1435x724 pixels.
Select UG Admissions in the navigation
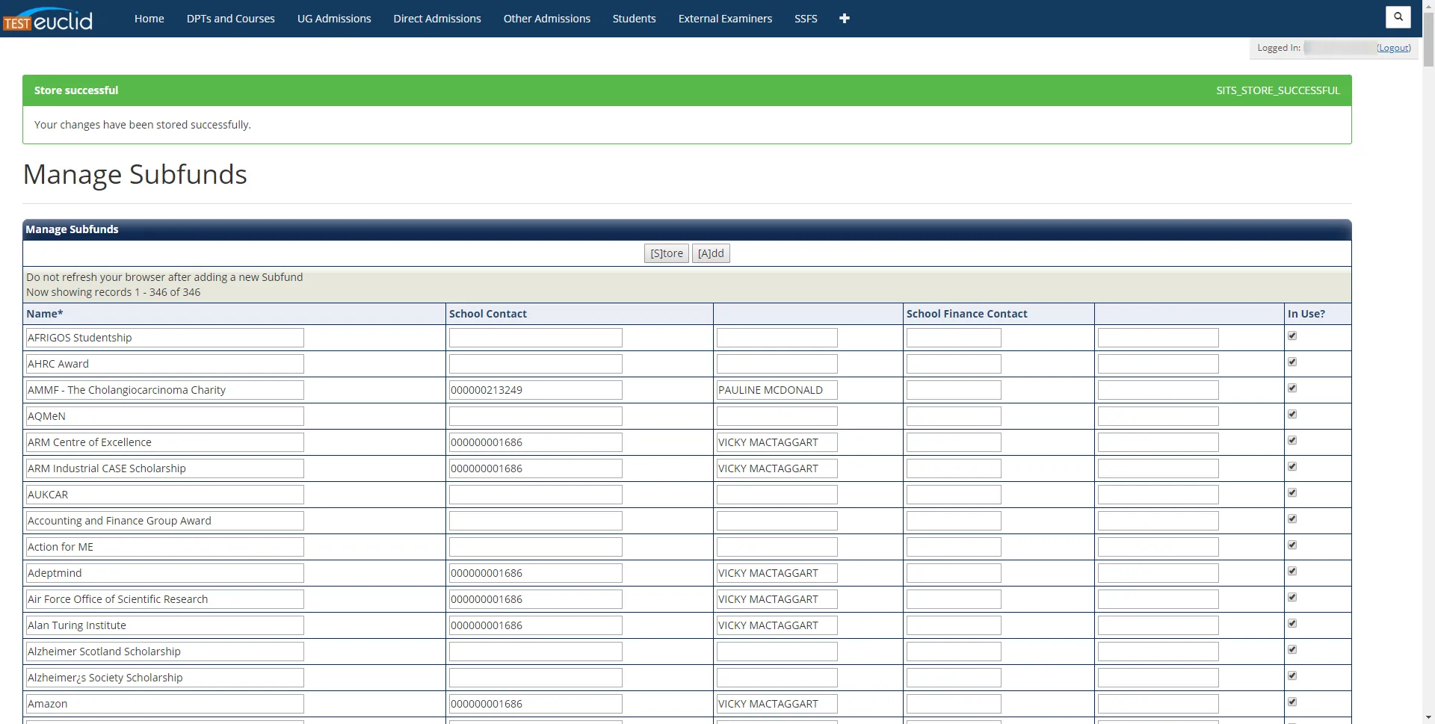tap(334, 18)
